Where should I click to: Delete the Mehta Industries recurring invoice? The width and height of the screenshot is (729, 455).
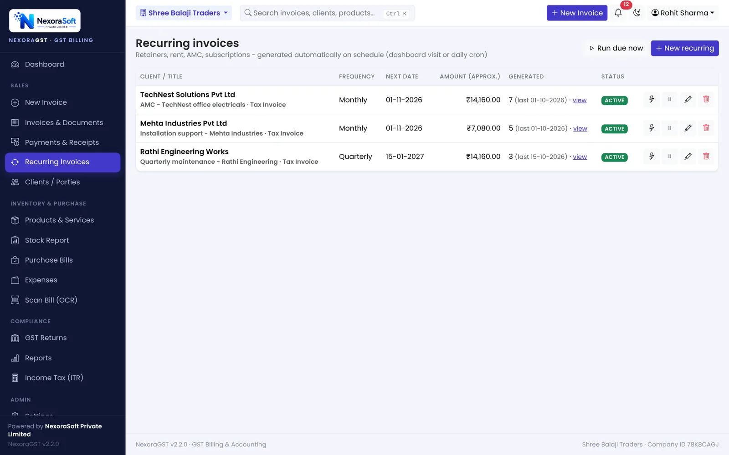tap(706, 128)
